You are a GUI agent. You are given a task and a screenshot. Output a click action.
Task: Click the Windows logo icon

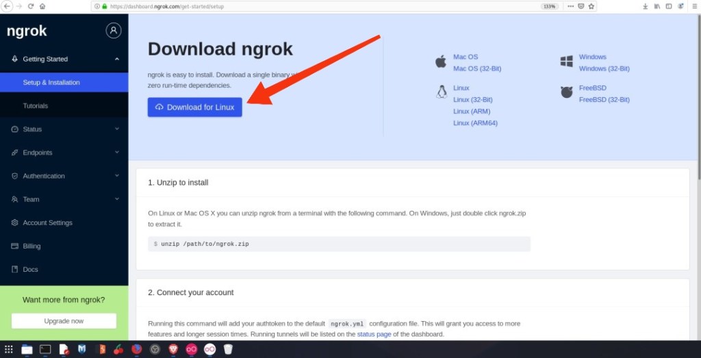(x=566, y=62)
